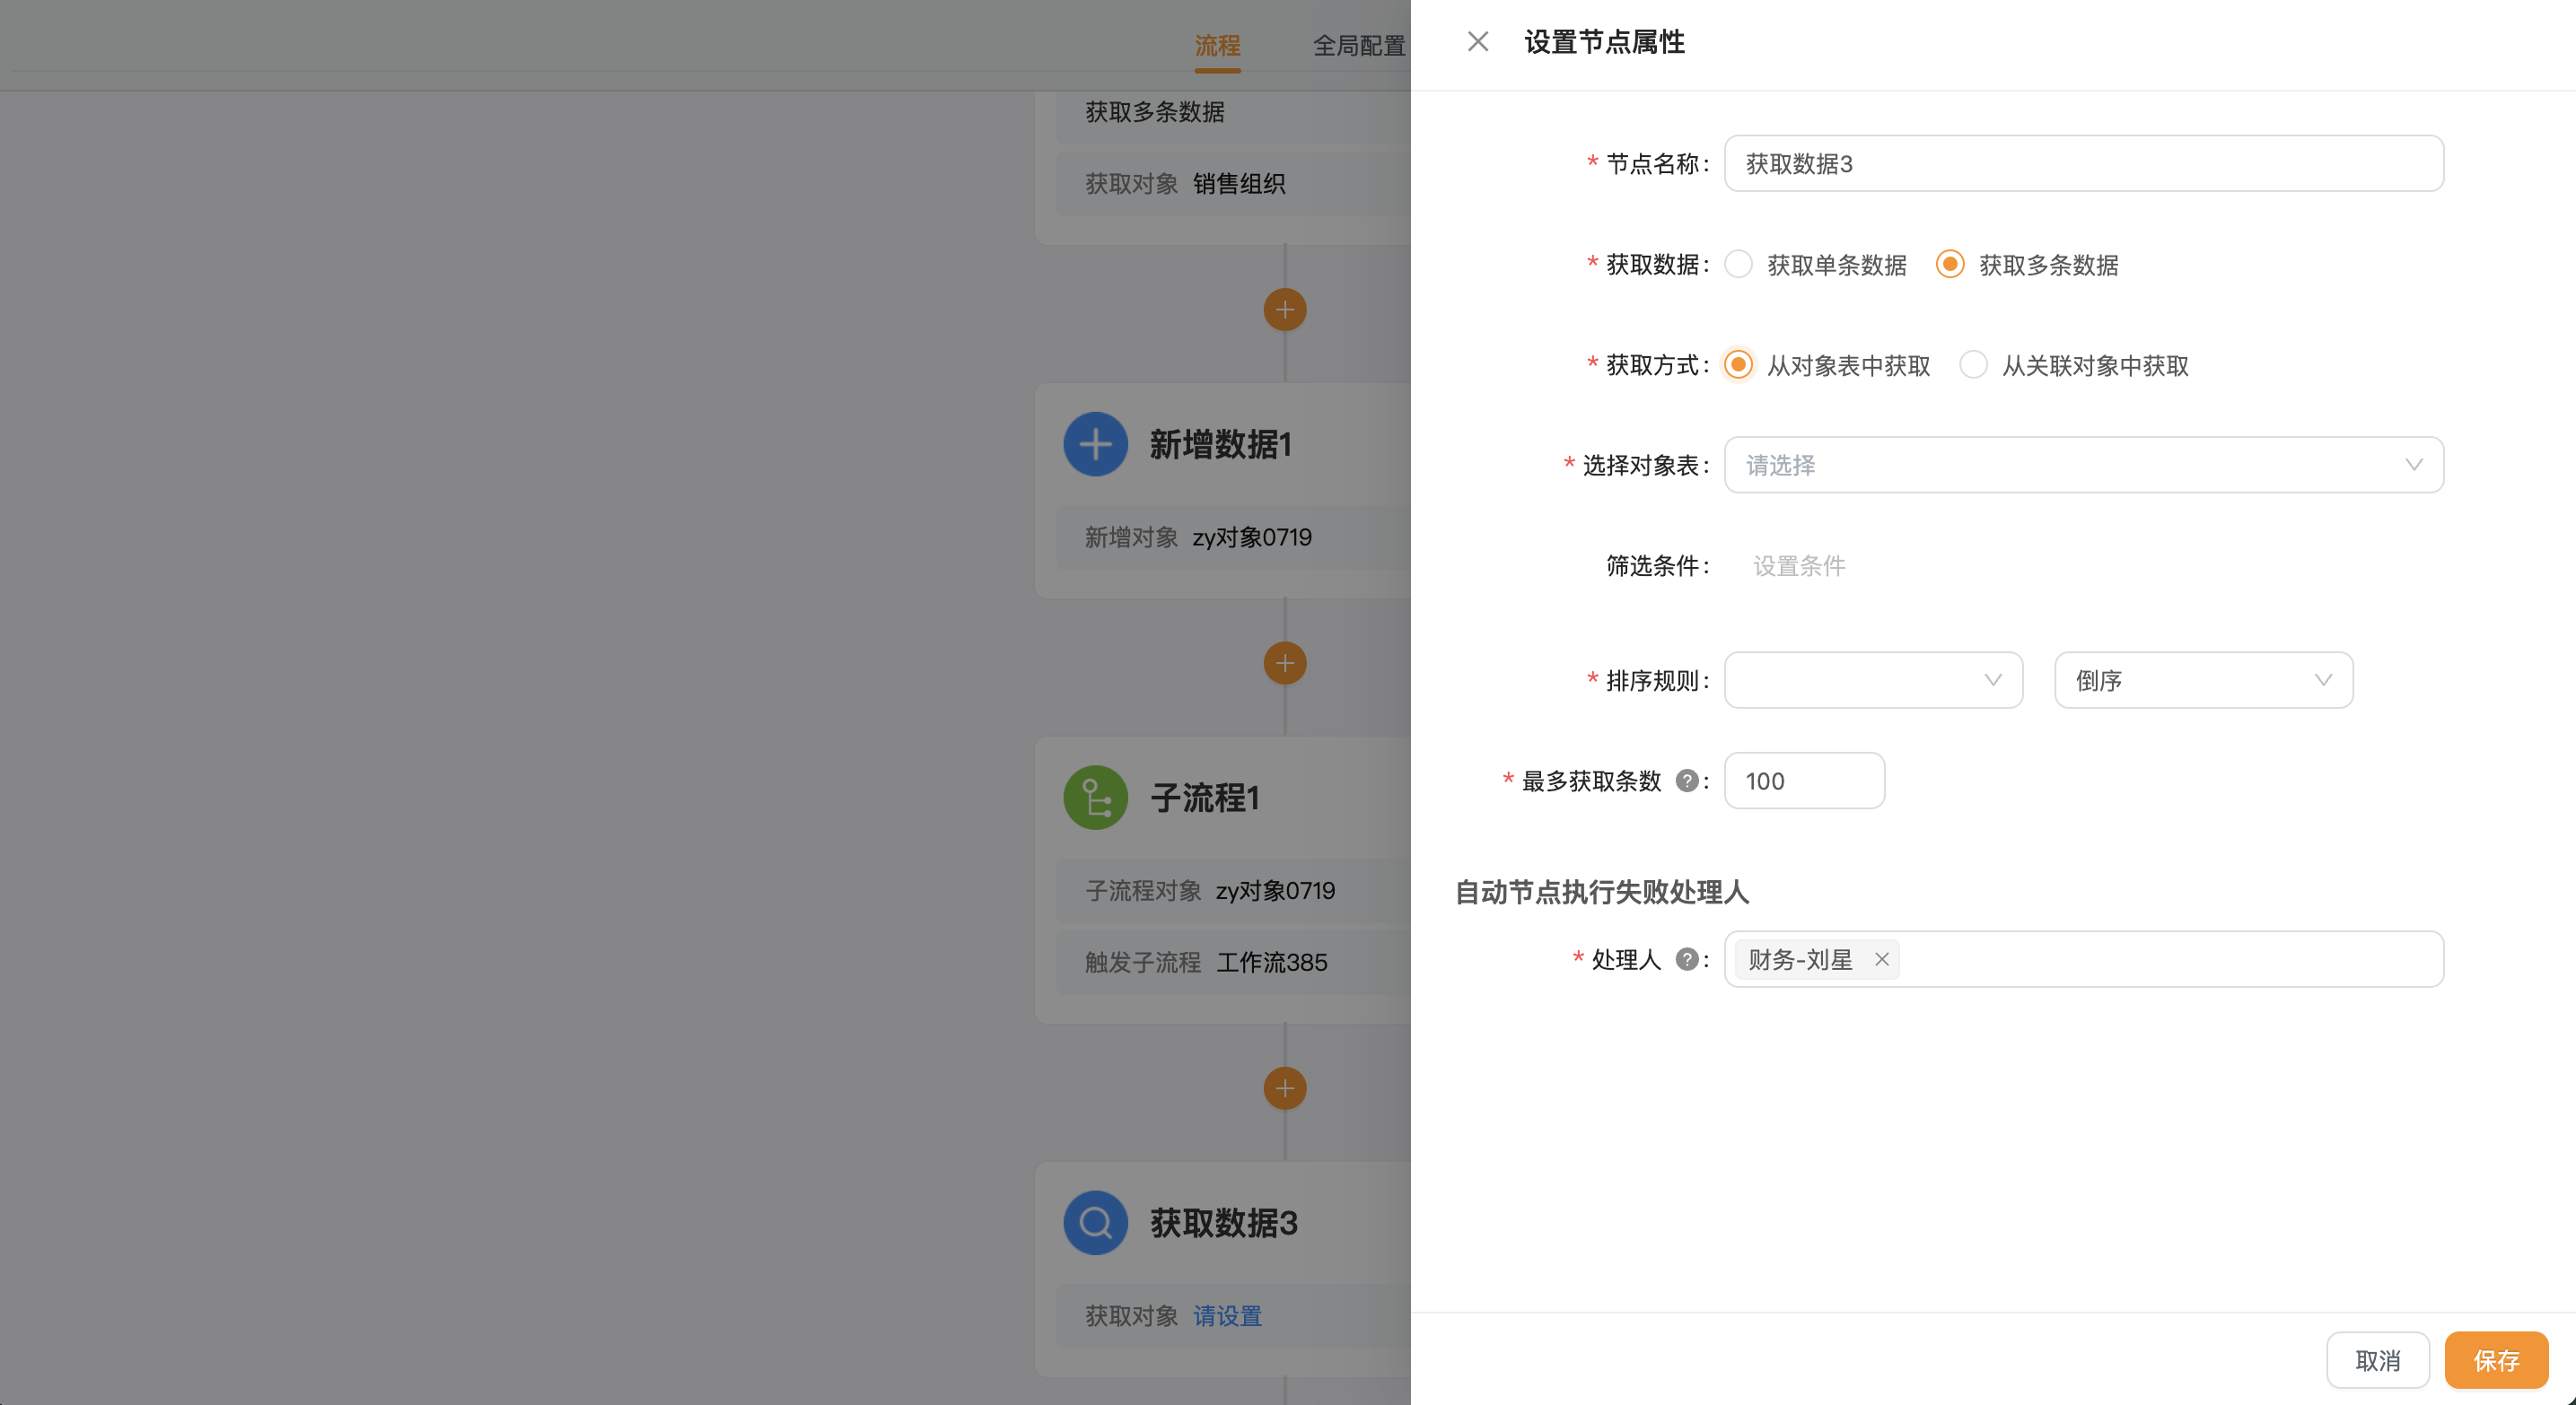This screenshot has height=1405, width=2576.
Task: Choose the 从对象表中获取 radio option
Action: [x=1738, y=365]
